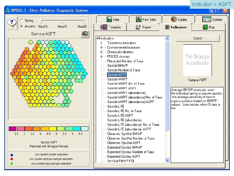
Task: Click the green 6 legend swatch
Action: pos(69,129)
